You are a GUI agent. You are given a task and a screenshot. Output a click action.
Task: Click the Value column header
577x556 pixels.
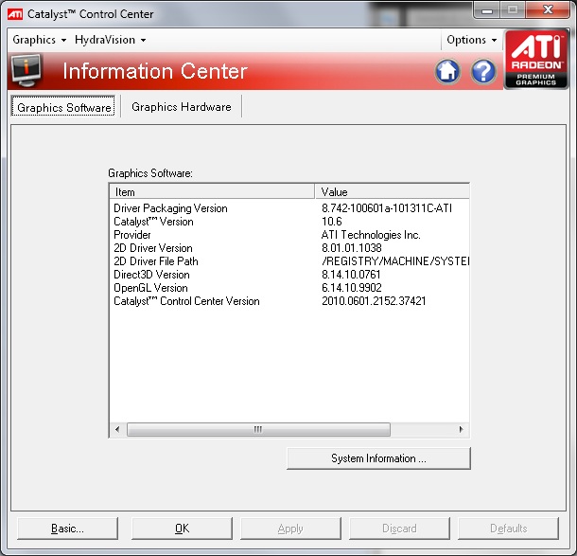pos(393,192)
